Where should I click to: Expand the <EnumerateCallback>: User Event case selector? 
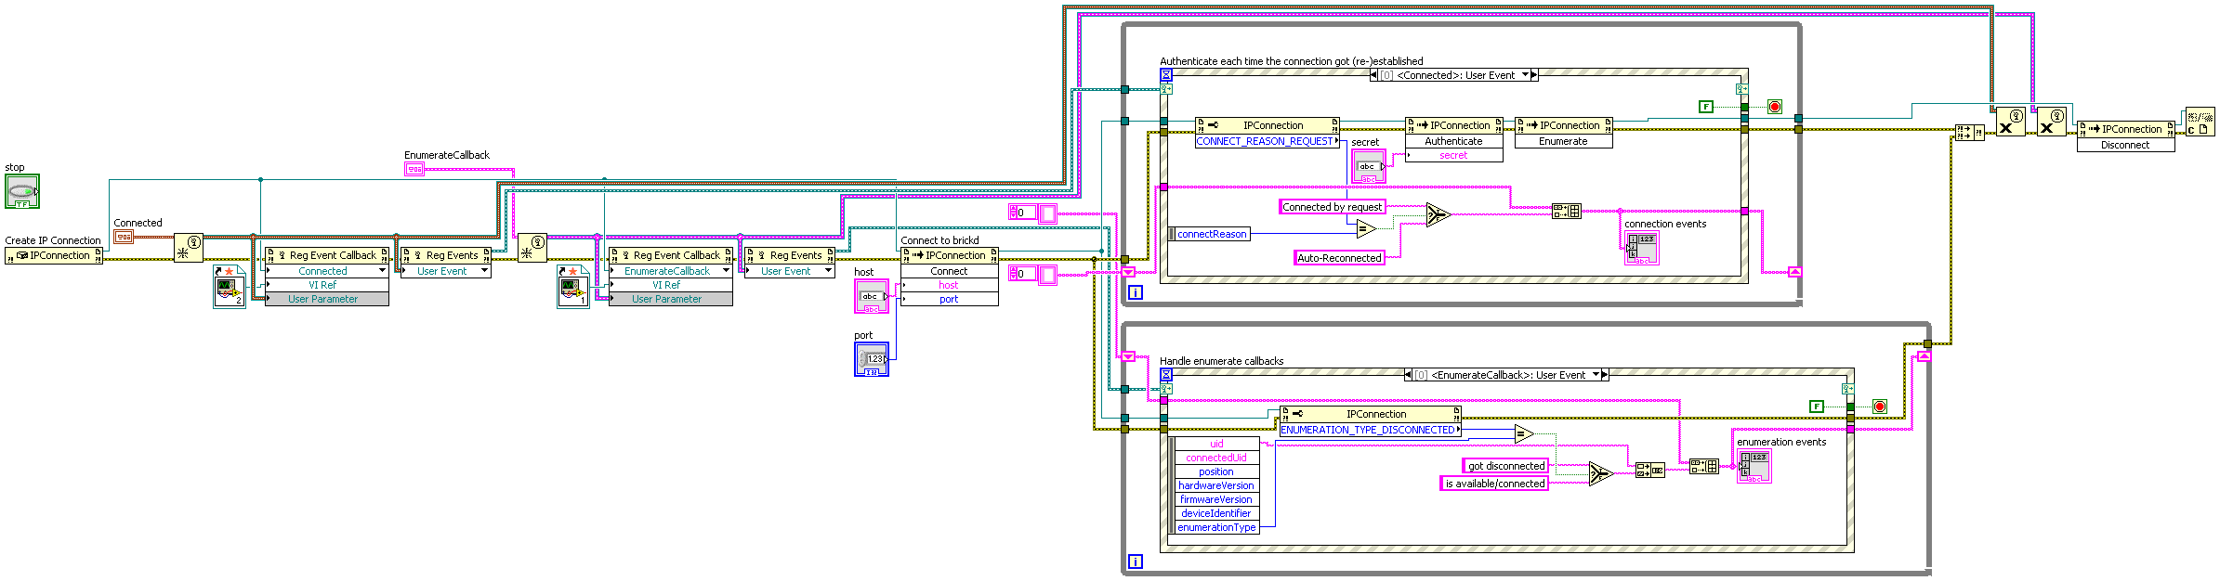click(1596, 375)
